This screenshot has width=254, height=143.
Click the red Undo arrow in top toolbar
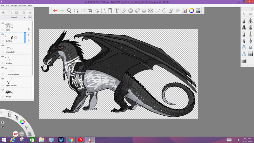tap(55, 11)
